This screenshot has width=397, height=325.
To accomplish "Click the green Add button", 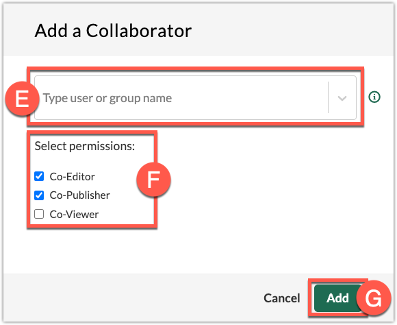I will 337,298.
